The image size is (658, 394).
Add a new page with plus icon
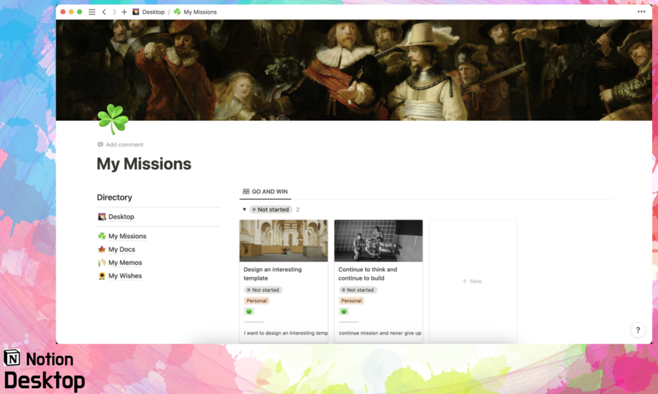pos(124,12)
